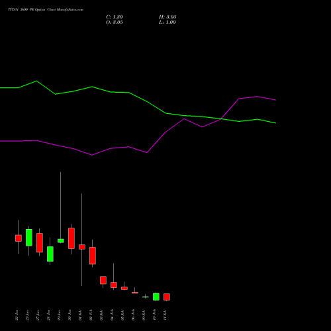Click the 01 Feb date label
The image size is (331, 331).
(x=81, y=315)
